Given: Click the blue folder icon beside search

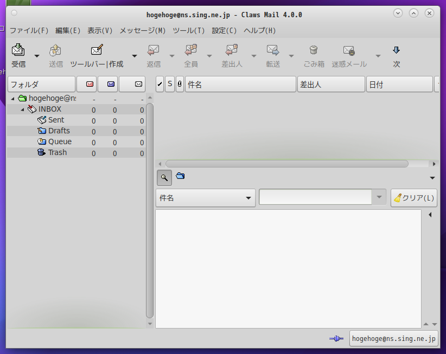Looking at the screenshot, I should pos(180,176).
